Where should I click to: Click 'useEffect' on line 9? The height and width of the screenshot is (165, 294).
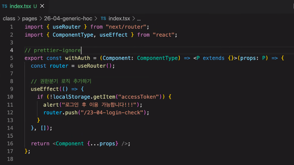point(45,89)
